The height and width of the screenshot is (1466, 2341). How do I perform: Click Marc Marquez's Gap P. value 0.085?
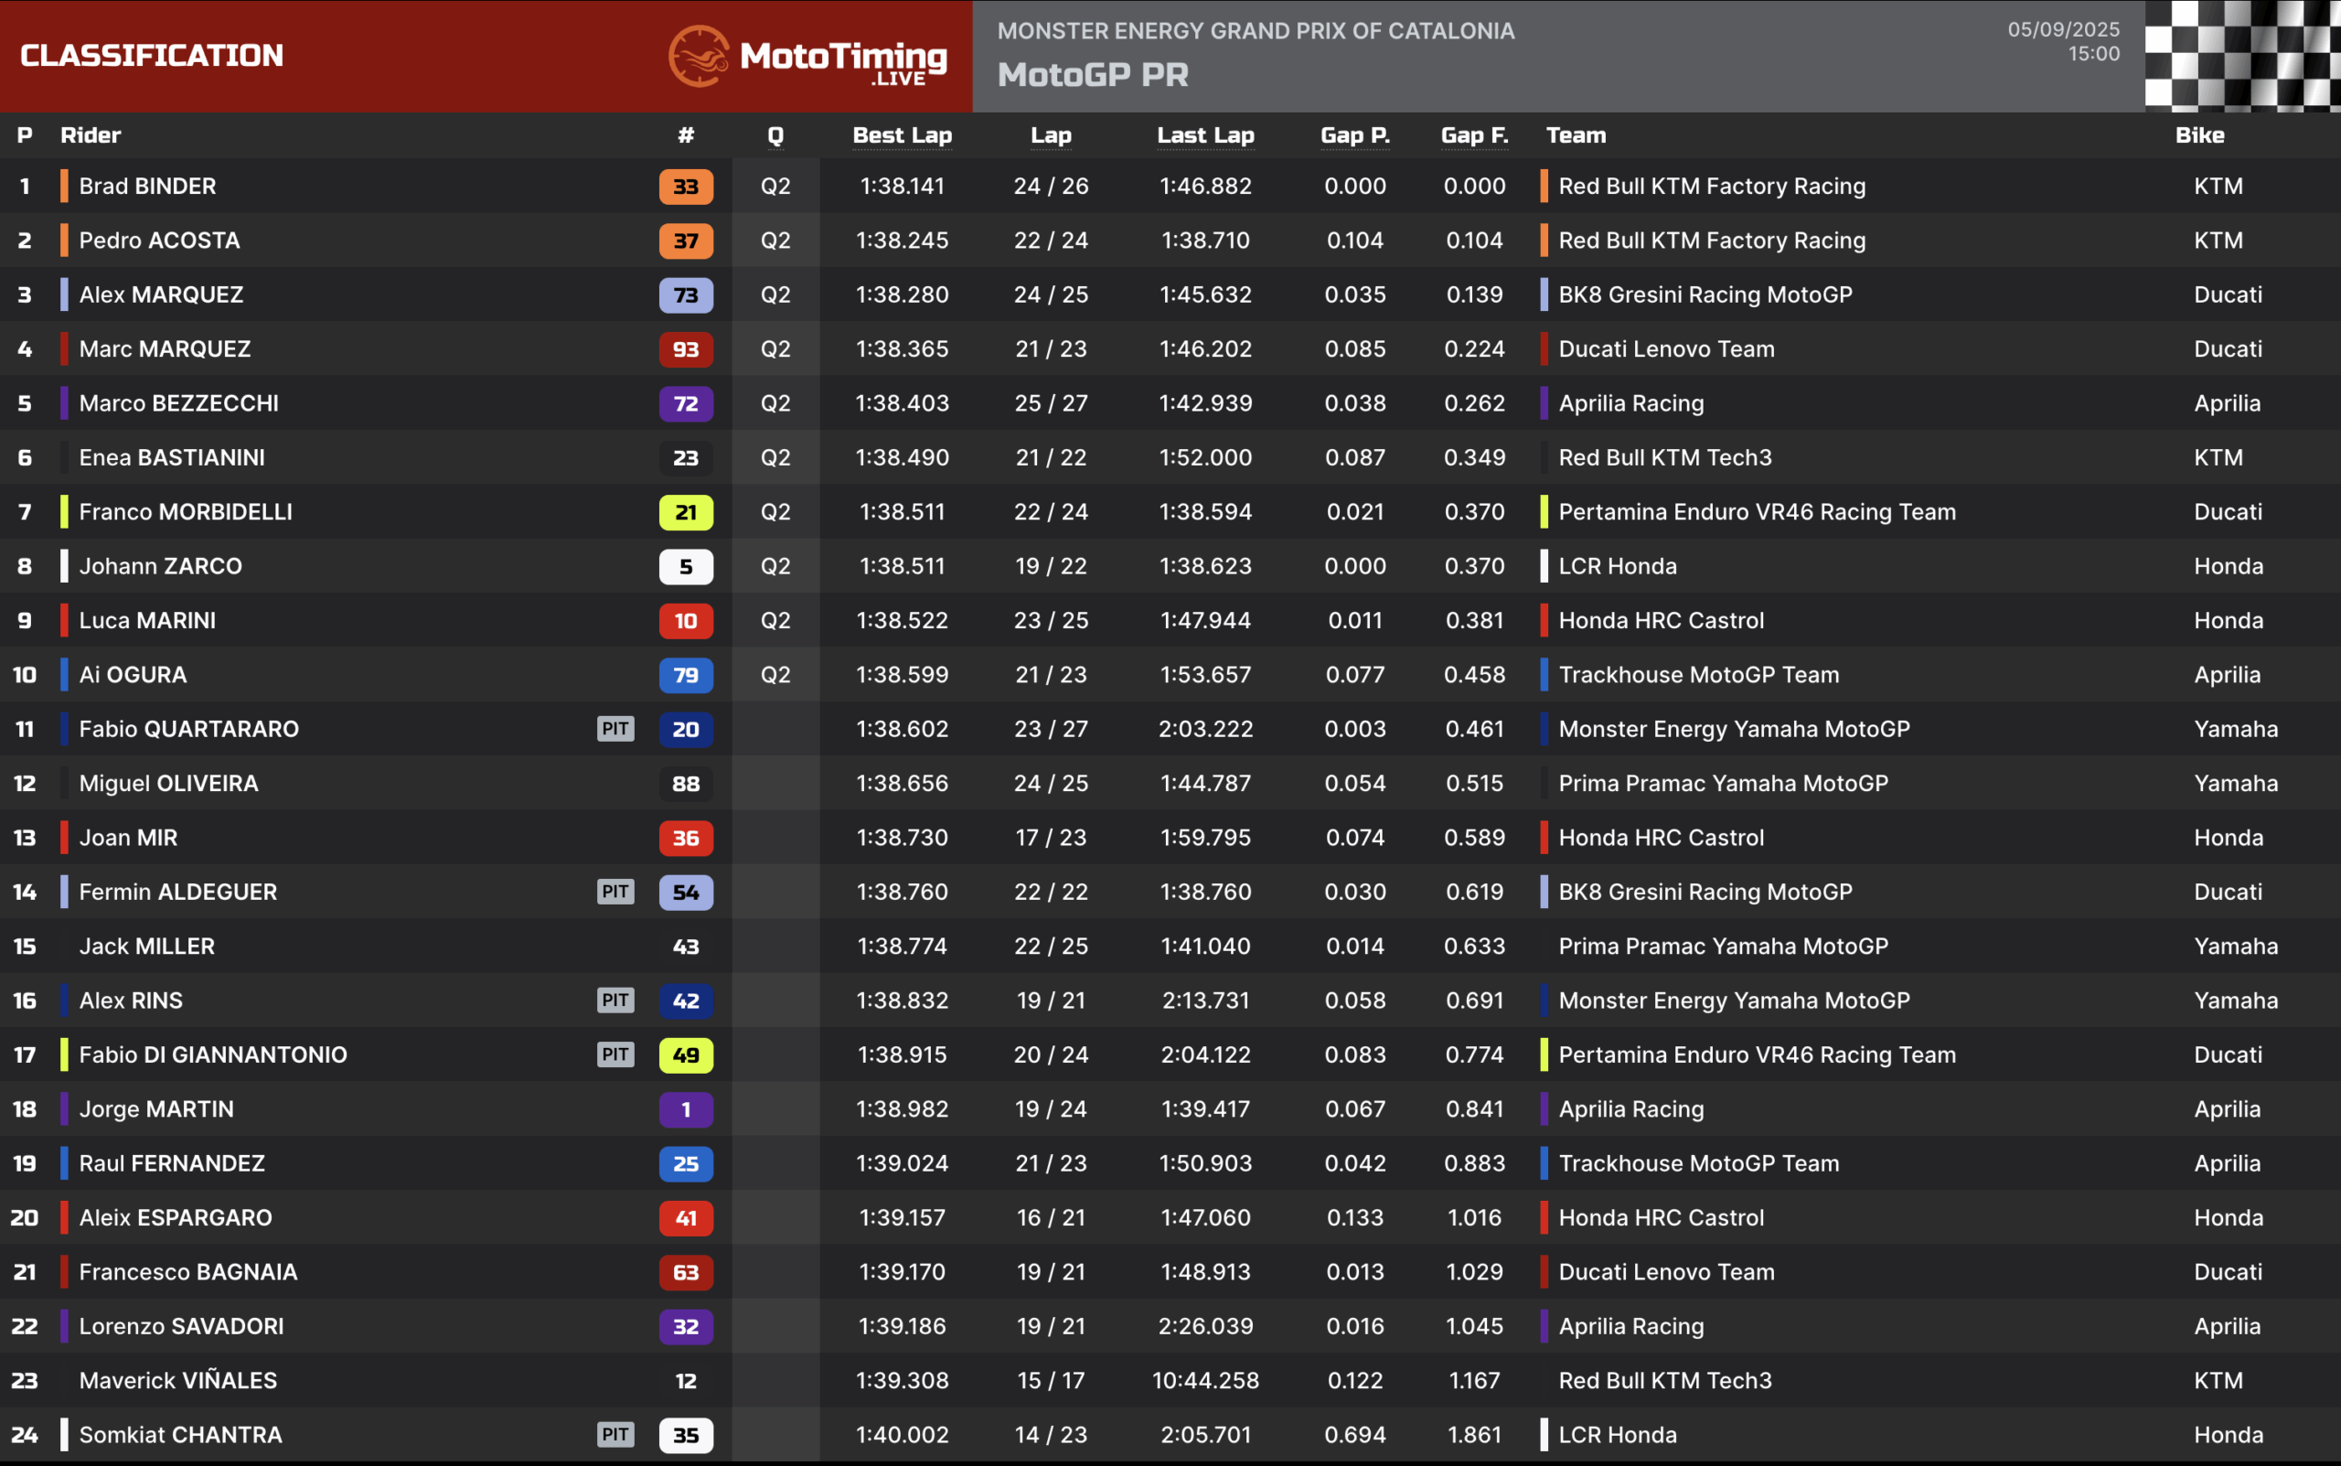coord(1354,349)
